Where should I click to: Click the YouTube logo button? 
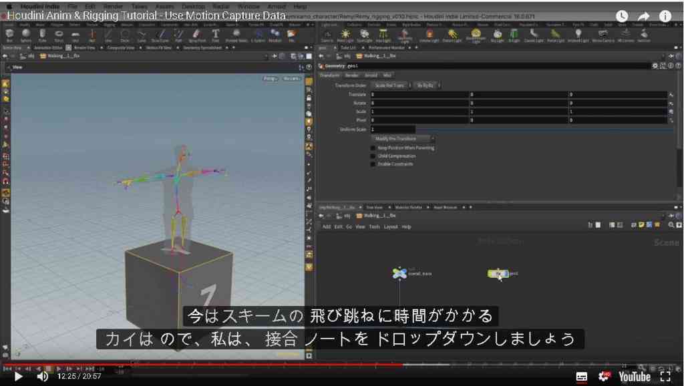635,377
